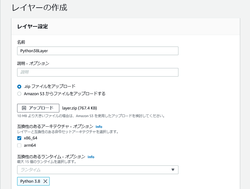Focus the description input field
This screenshot has height=189, width=250.
point(98,72)
